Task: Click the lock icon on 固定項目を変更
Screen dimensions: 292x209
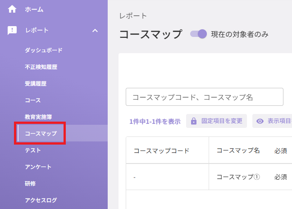Action: coord(194,121)
